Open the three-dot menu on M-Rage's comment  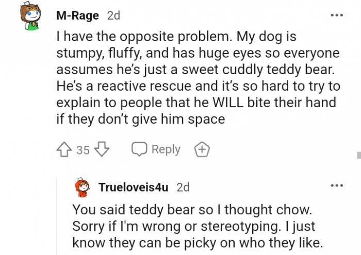pyautogui.click(x=337, y=15)
